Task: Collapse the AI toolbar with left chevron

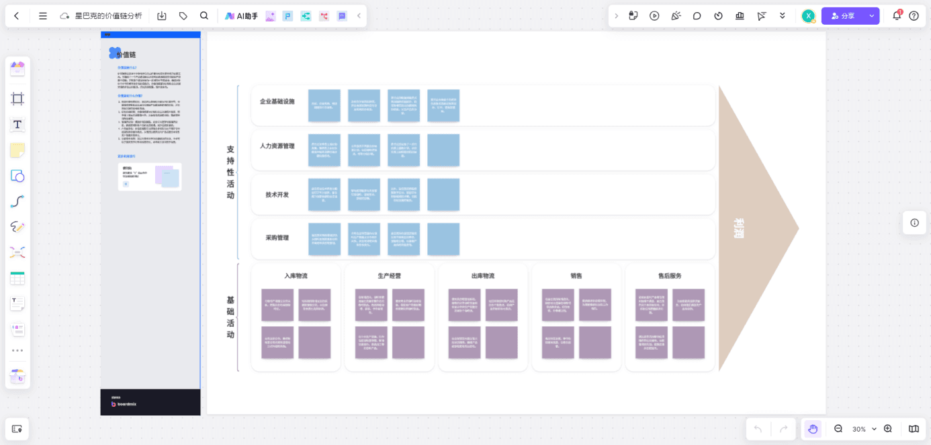Action: [359, 16]
